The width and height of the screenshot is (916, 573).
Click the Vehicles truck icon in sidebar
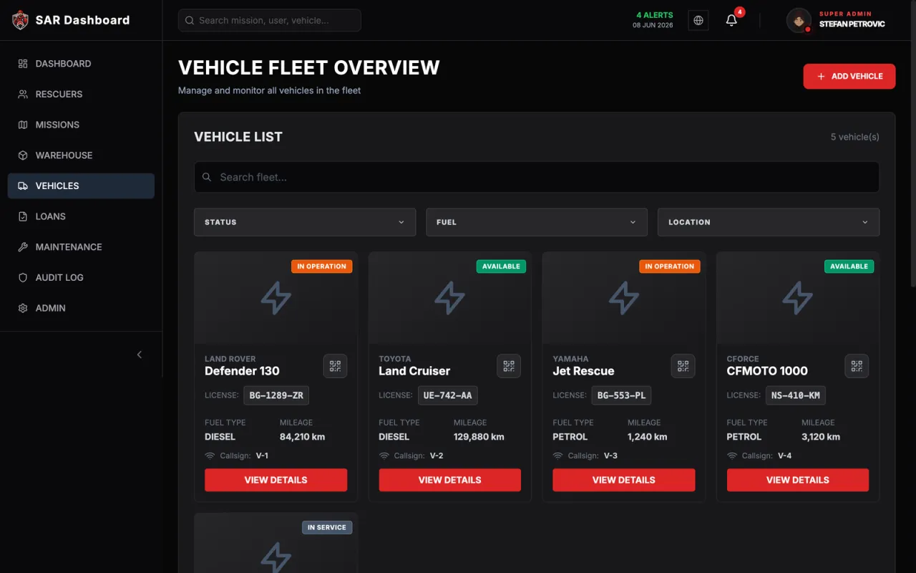click(x=23, y=186)
